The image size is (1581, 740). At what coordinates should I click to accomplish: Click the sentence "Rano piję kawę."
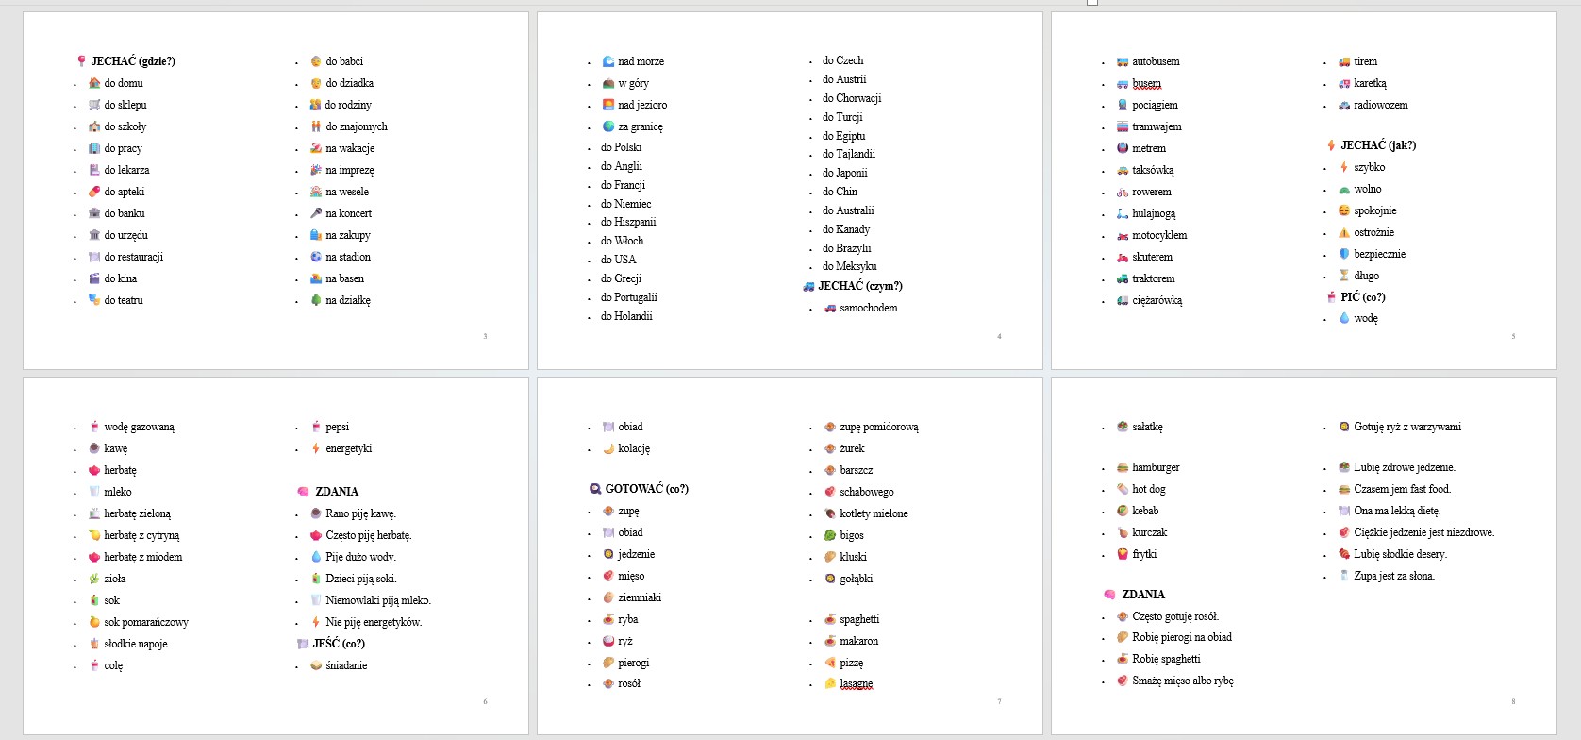pyautogui.click(x=360, y=513)
